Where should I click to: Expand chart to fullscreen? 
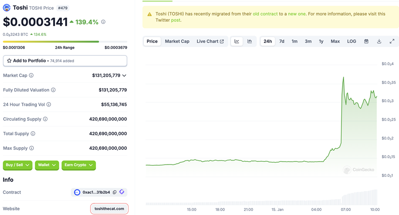[x=392, y=41]
